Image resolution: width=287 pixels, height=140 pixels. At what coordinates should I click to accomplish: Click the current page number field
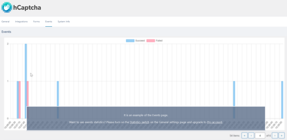(x=260, y=136)
